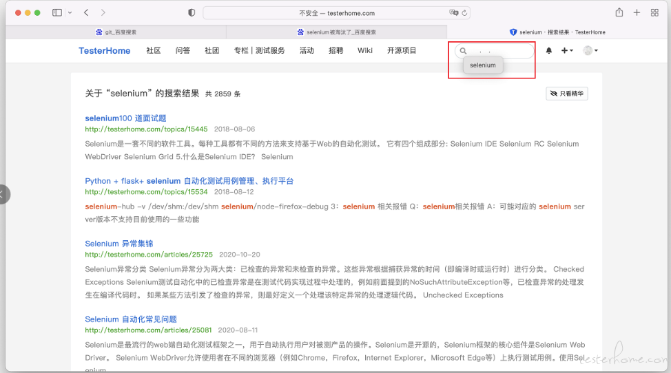
Task: Select the selenium 搜索结果 TesterHome tab
Action: tap(557, 32)
